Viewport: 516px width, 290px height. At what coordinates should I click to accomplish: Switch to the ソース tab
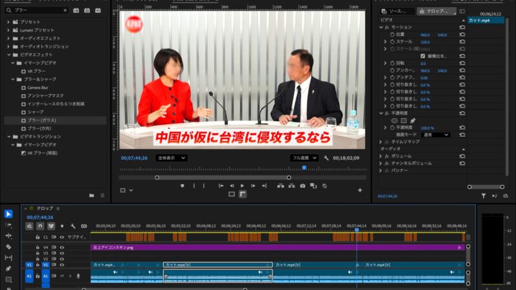pos(396,11)
